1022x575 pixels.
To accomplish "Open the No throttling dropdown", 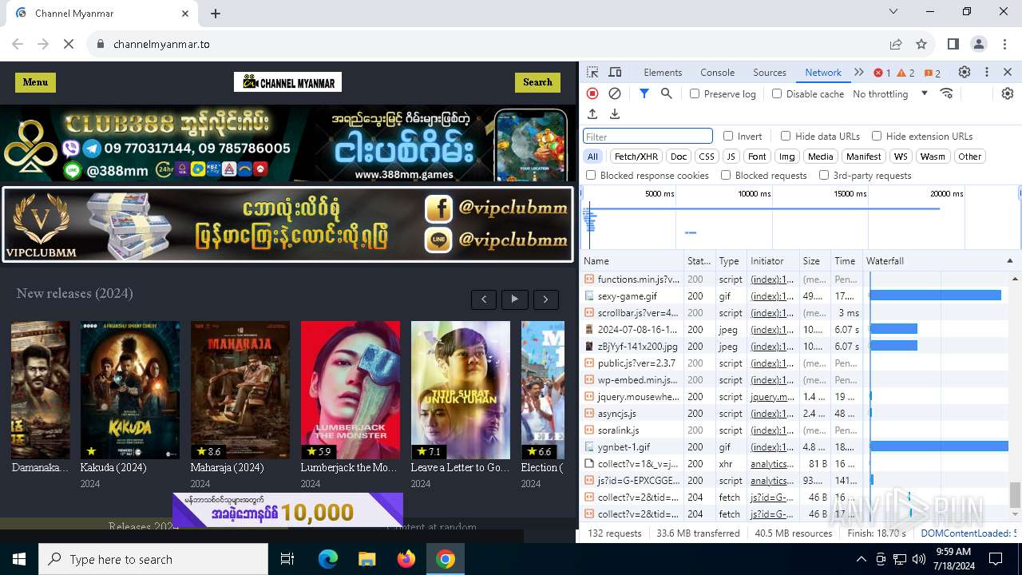I will pos(889,93).
